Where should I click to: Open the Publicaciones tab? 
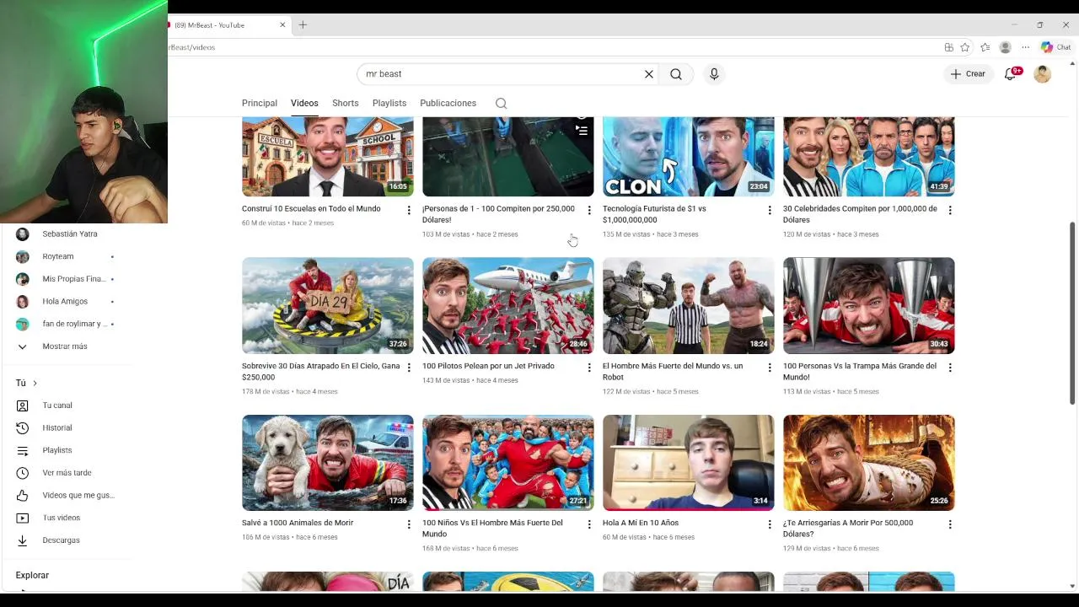[x=448, y=103]
